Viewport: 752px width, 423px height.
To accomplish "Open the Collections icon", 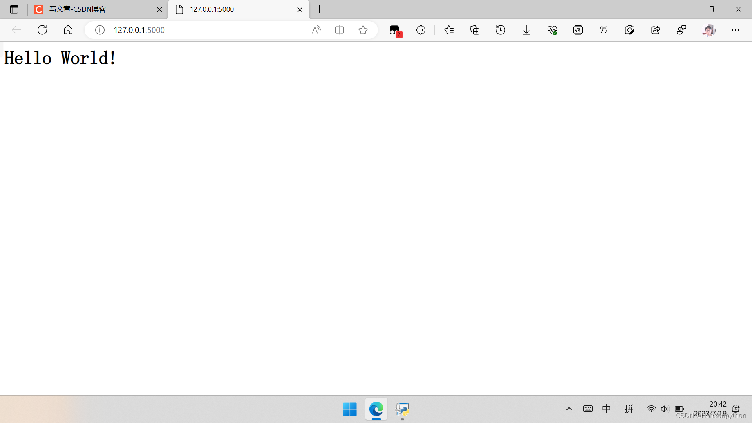I will click(475, 30).
